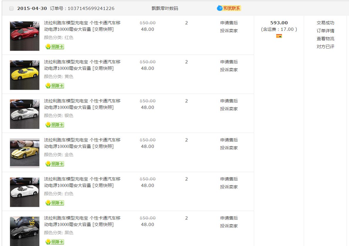Open the red car product thumbnail

click(x=25, y=36)
